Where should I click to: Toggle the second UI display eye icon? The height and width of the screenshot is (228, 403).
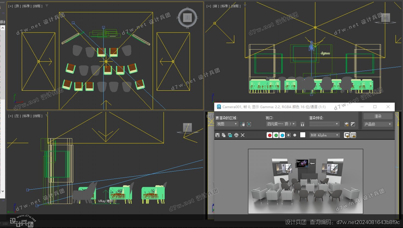[x=353, y=135]
